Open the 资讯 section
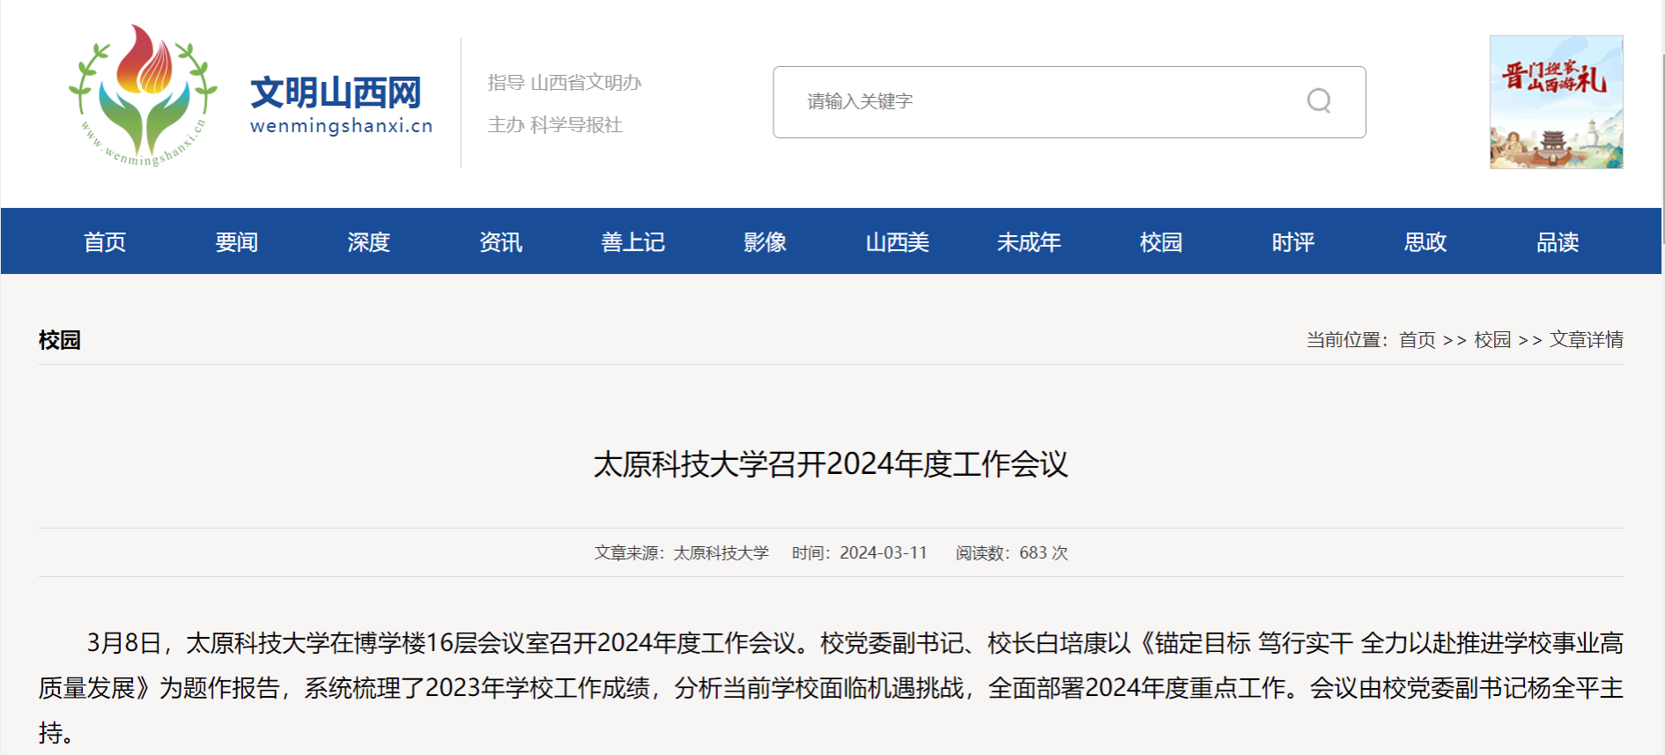This screenshot has width=1665, height=755. pyautogui.click(x=500, y=242)
